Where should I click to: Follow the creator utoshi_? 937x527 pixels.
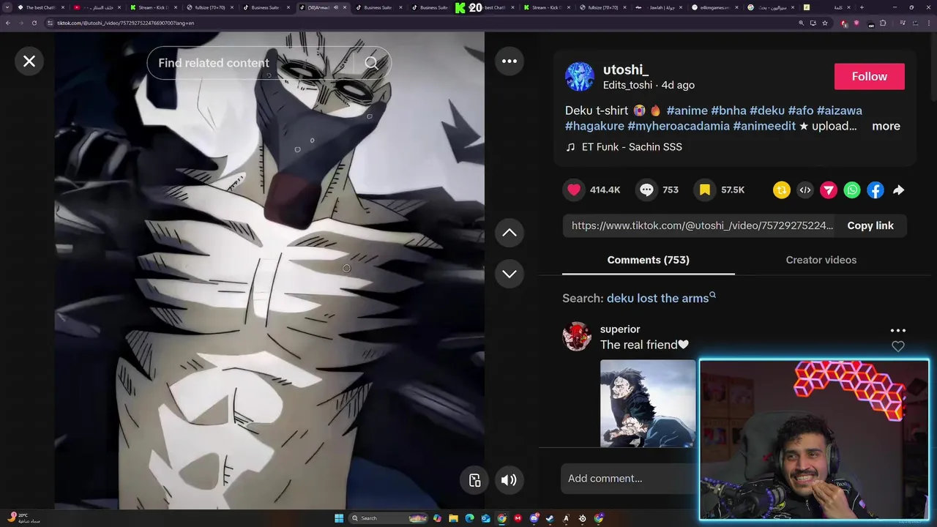tap(870, 77)
